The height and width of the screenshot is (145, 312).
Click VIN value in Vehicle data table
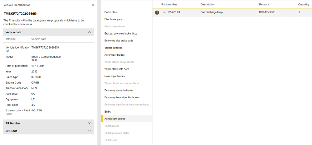45,48
